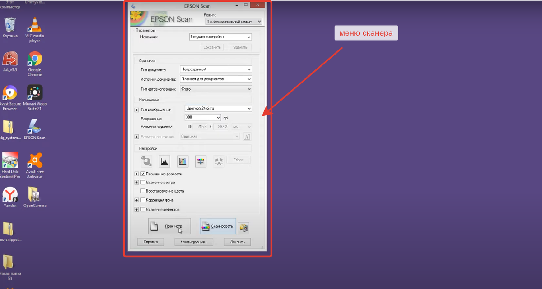The width and height of the screenshot is (542, 289).
Task: Click the 'Сканировать' scan button
Action: [218, 226]
